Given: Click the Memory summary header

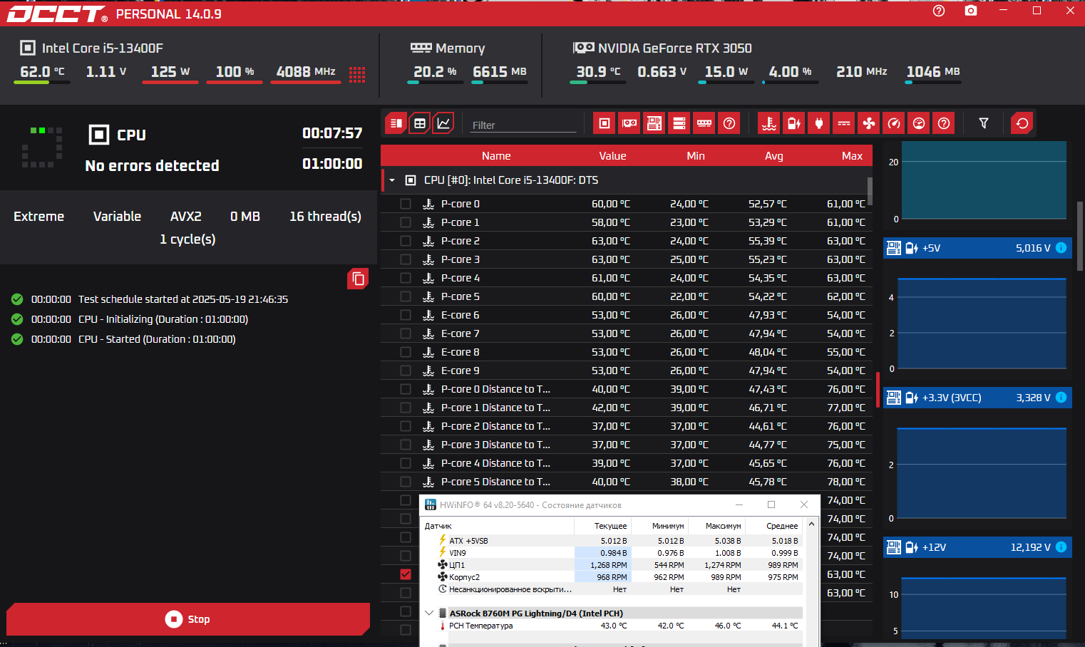Looking at the screenshot, I should (x=448, y=48).
